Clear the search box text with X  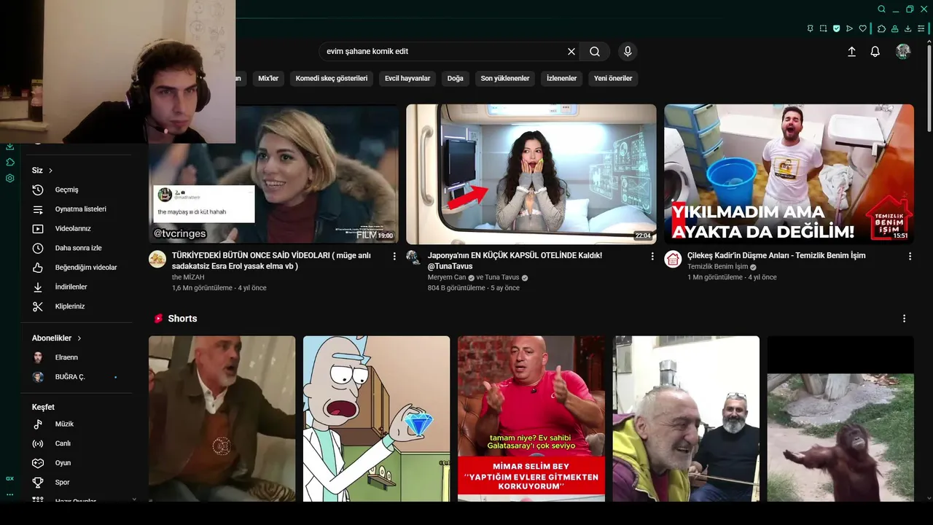571,52
